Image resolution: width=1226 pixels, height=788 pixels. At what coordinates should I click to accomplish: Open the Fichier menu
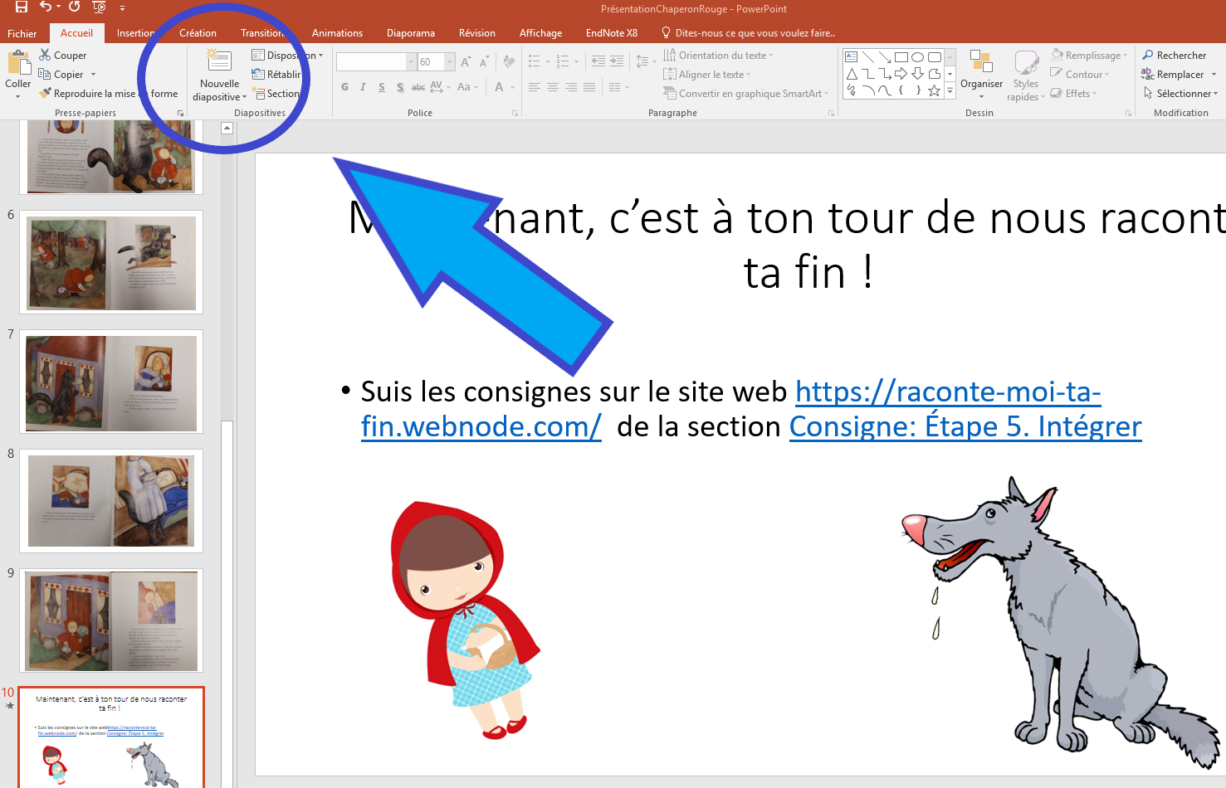pos(22,34)
